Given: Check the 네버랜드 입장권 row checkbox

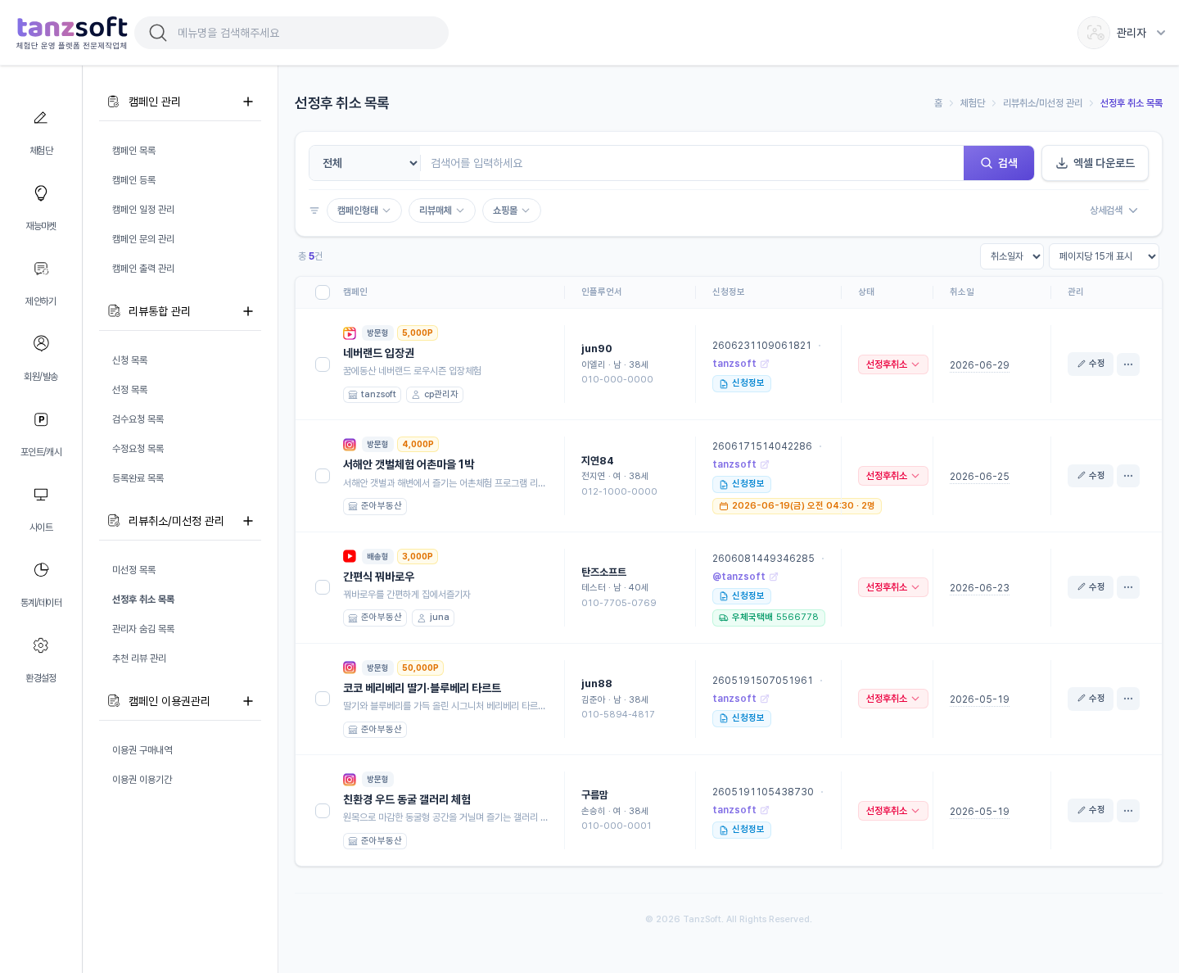Looking at the screenshot, I should [323, 364].
